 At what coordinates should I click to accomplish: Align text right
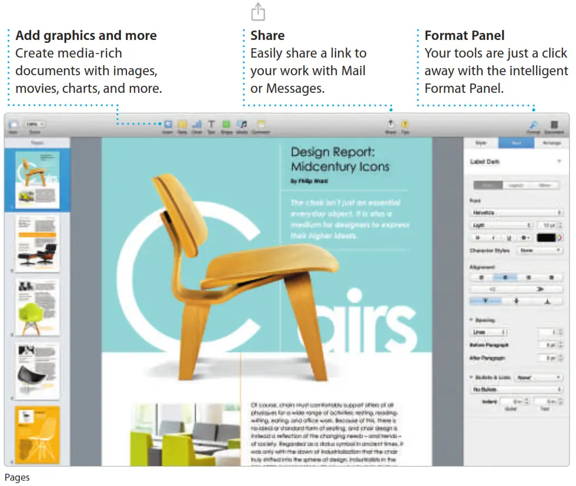528,278
